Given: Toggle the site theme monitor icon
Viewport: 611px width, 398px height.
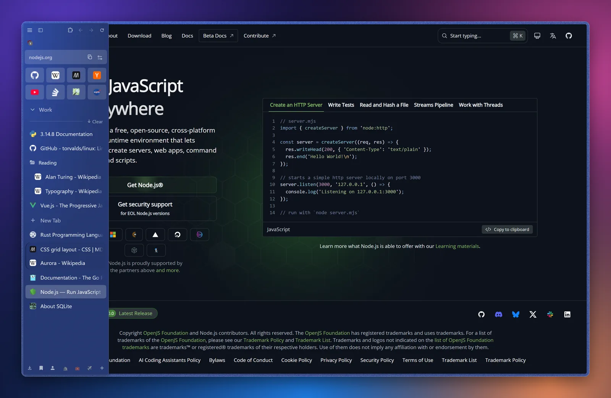Looking at the screenshot, I should tap(537, 36).
